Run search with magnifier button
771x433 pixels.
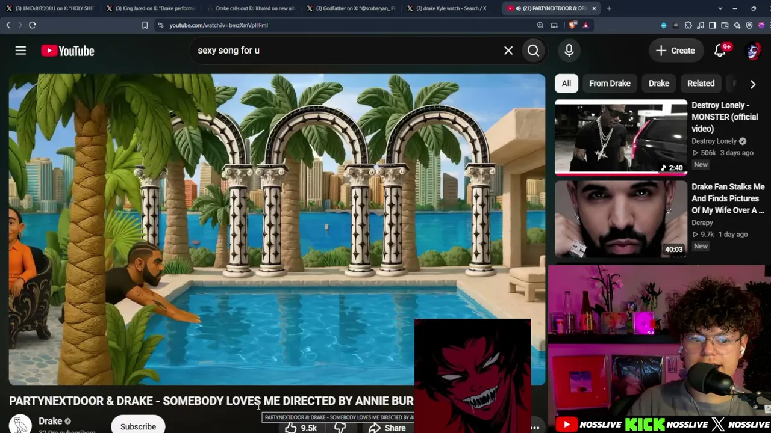(534, 51)
